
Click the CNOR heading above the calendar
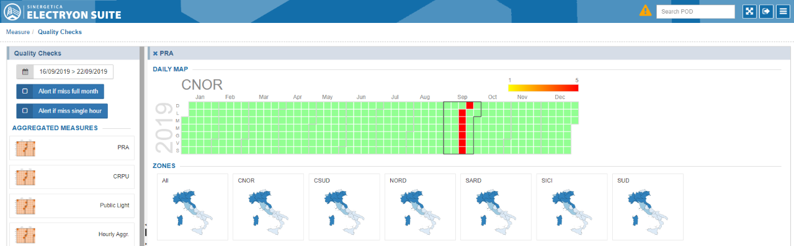point(202,85)
